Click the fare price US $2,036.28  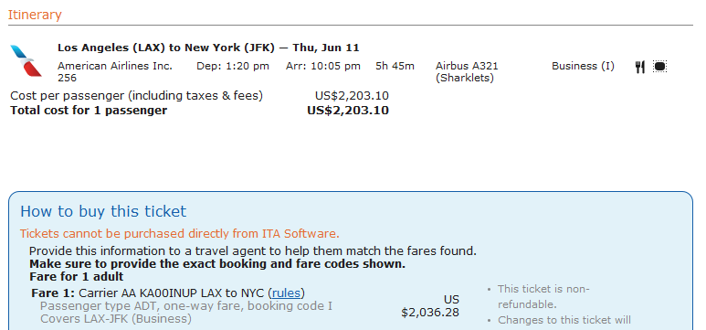(x=430, y=306)
